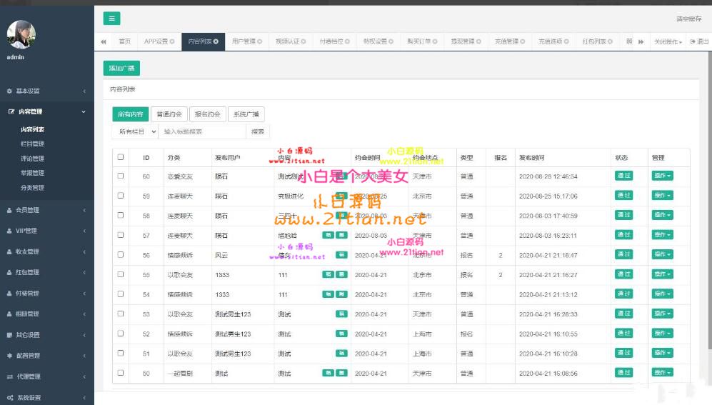
Task: Close the active 内容列表 tab via its x
Action: click(216, 41)
